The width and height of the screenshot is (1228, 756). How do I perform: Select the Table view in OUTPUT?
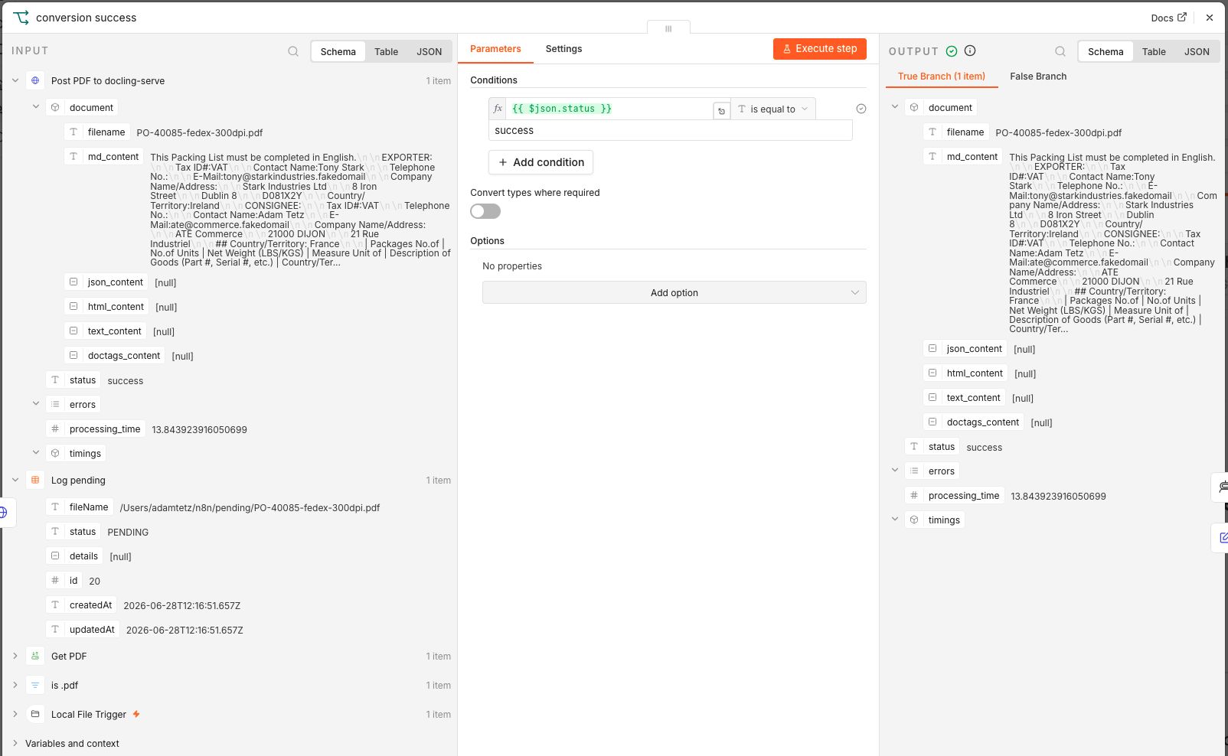point(1154,52)
